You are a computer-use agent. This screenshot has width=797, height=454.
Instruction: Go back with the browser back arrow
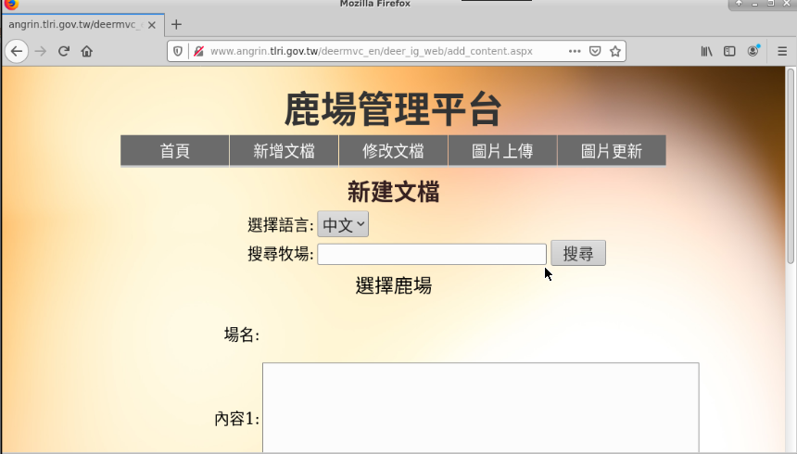(17, 51)
